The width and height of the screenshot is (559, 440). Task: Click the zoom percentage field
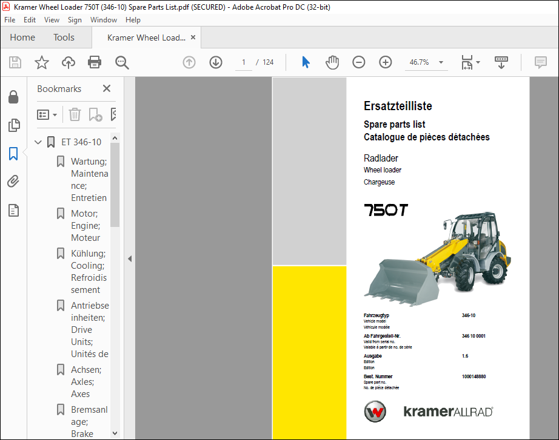pyautogui.click(x=420, y=62)
